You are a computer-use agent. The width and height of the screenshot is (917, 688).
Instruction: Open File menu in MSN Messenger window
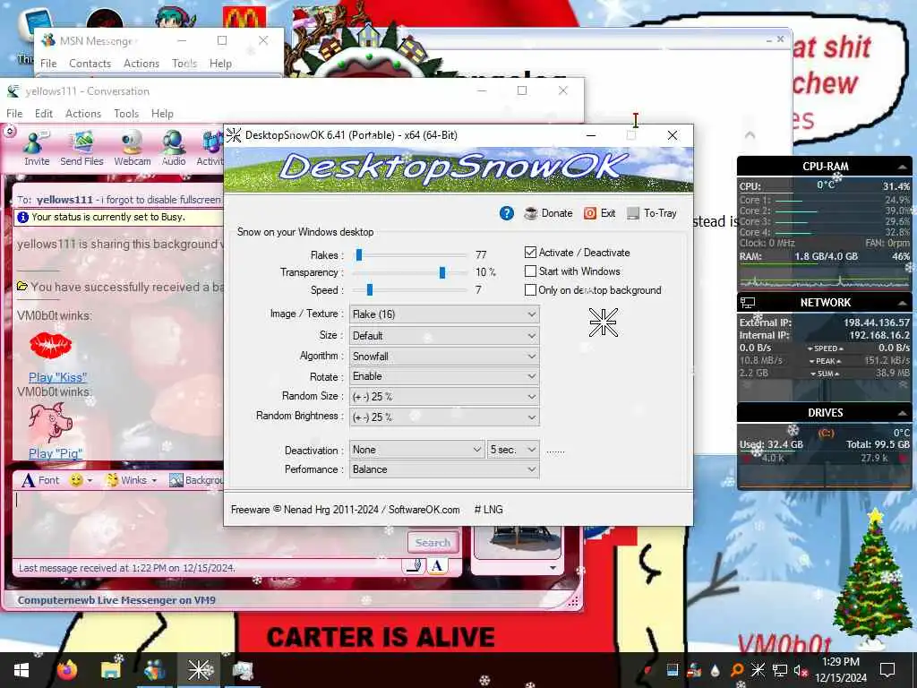click(x=48, y=64)
